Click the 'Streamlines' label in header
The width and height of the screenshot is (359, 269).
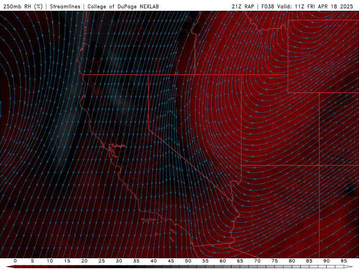click(65, 7)
